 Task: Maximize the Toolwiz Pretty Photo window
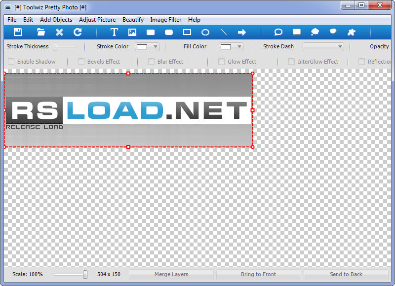[361, 5]
